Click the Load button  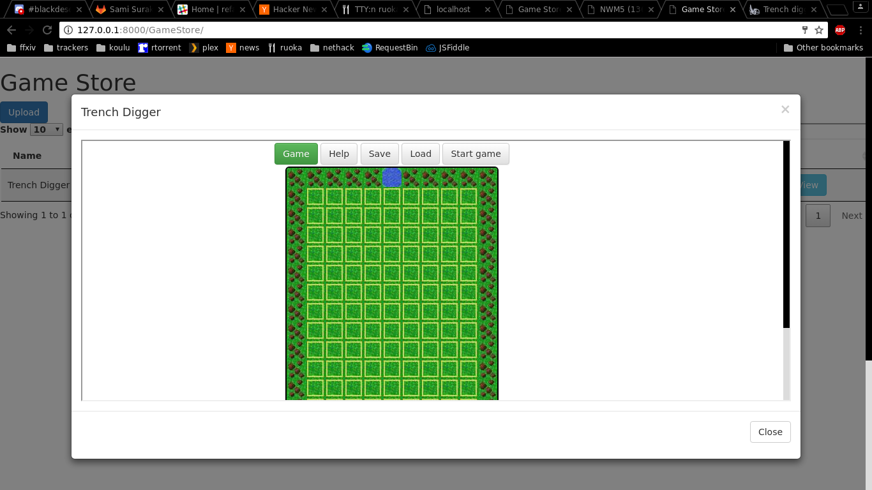[420, 154]
